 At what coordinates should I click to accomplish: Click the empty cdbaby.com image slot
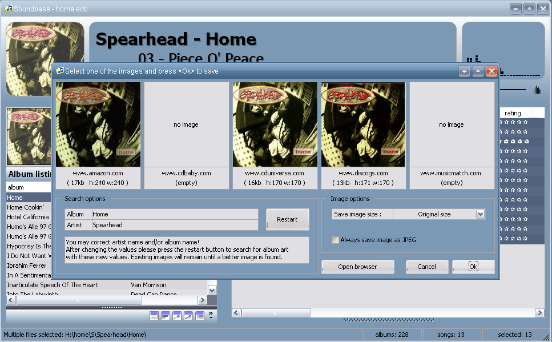(x=187, y=124)
